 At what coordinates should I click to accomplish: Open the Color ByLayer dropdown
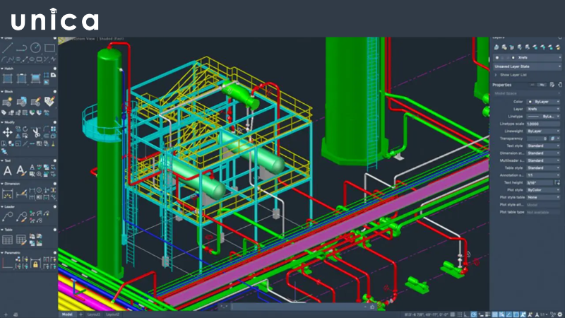[543, 102]
